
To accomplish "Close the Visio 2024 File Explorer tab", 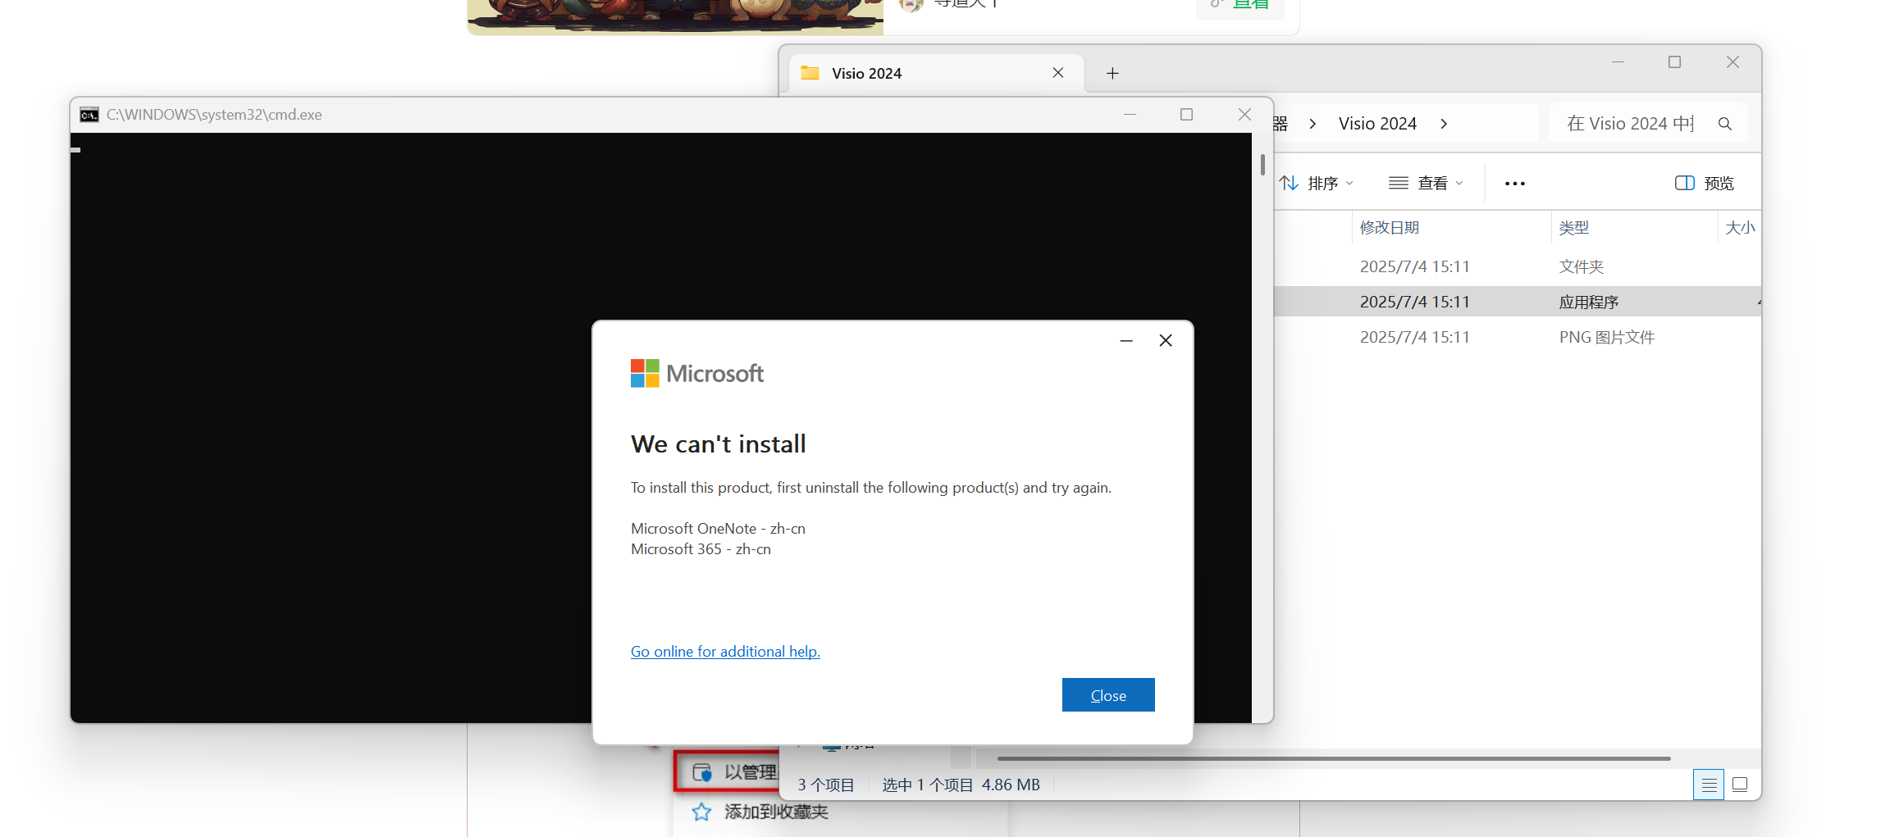I will (x=1058, y=73).
